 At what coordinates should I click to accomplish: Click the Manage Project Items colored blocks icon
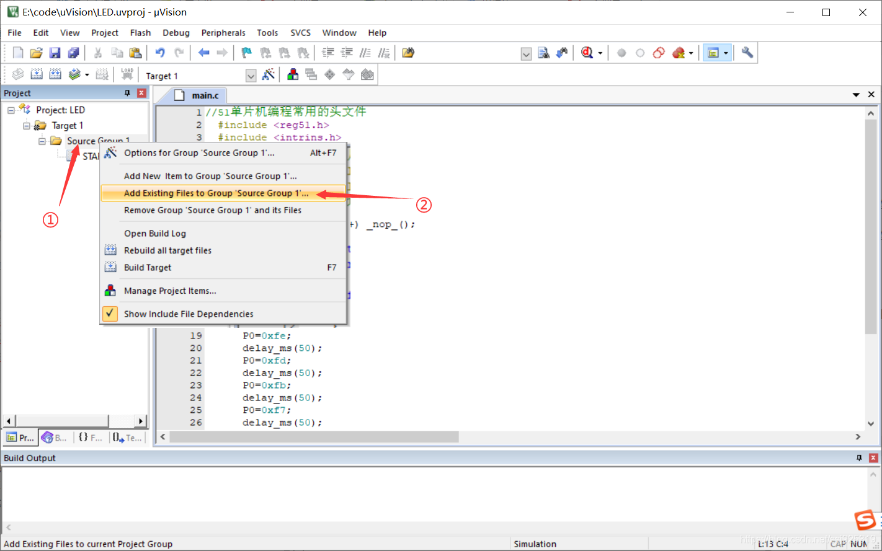click(293, 75)
